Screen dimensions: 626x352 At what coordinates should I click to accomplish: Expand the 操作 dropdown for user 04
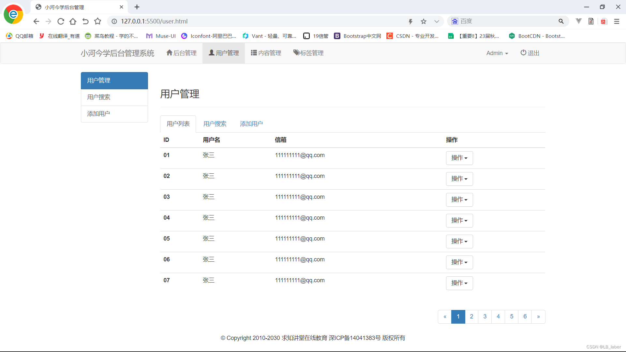(459, 221)
